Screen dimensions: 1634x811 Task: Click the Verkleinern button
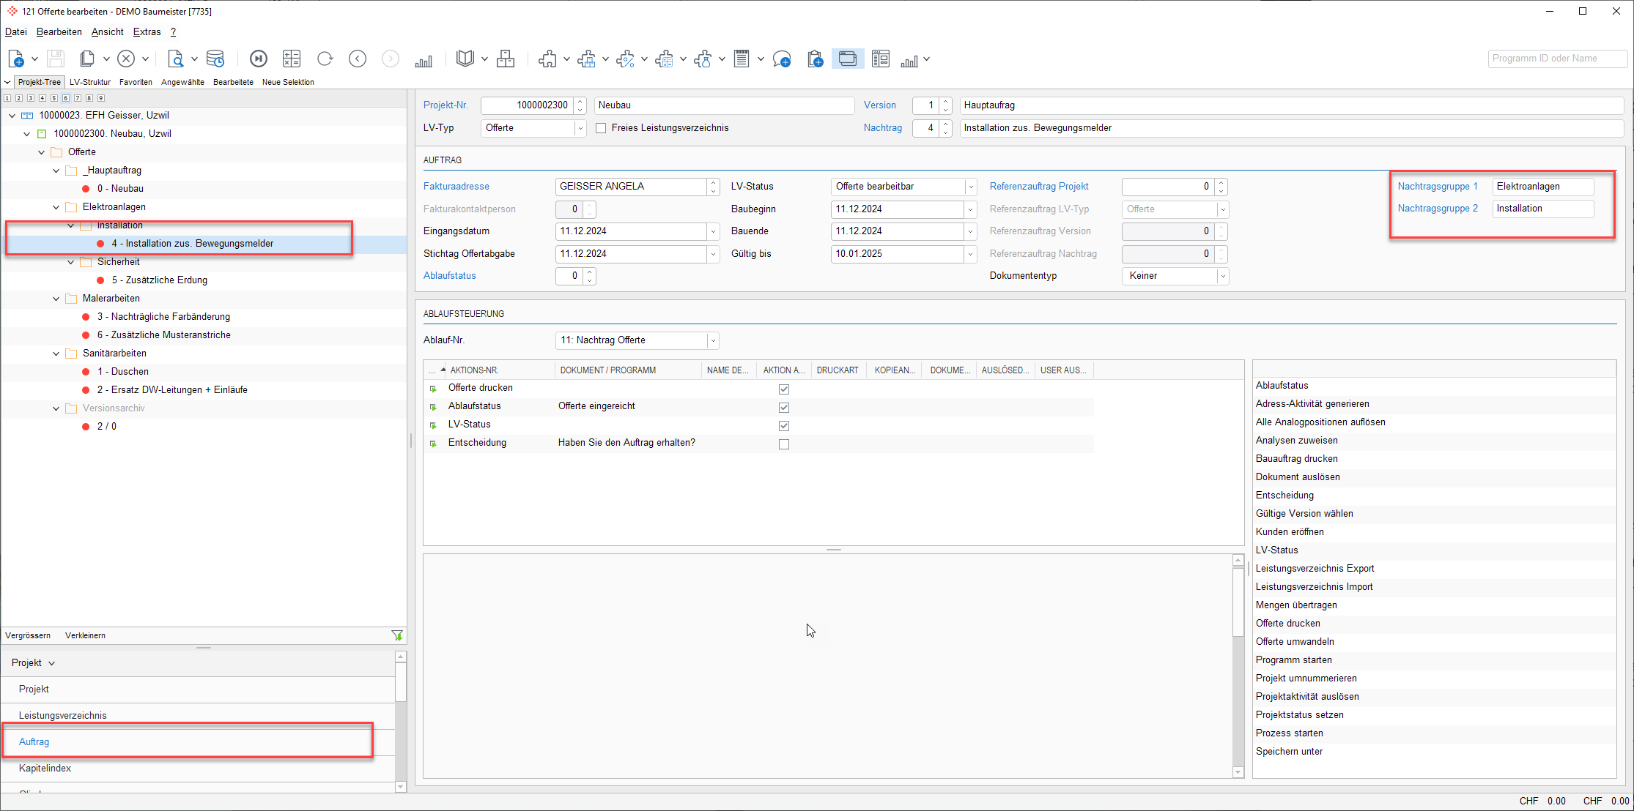[85, 635]
